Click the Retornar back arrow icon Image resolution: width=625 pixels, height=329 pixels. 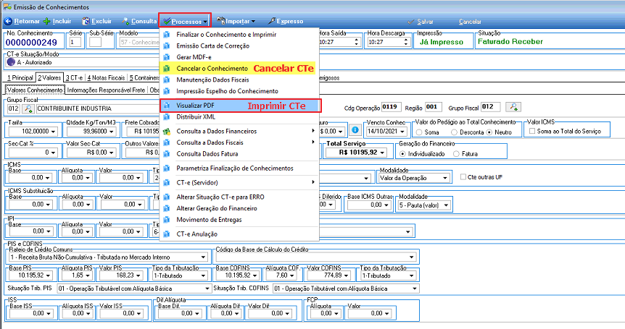coord(8,22)
